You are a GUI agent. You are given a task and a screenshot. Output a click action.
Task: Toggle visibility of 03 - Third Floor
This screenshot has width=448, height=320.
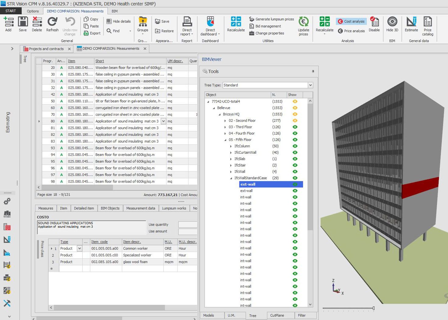point(295,127)
